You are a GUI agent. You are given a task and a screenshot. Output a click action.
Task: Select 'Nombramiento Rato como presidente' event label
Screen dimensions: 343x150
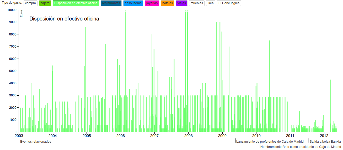[x=301, y=147]
